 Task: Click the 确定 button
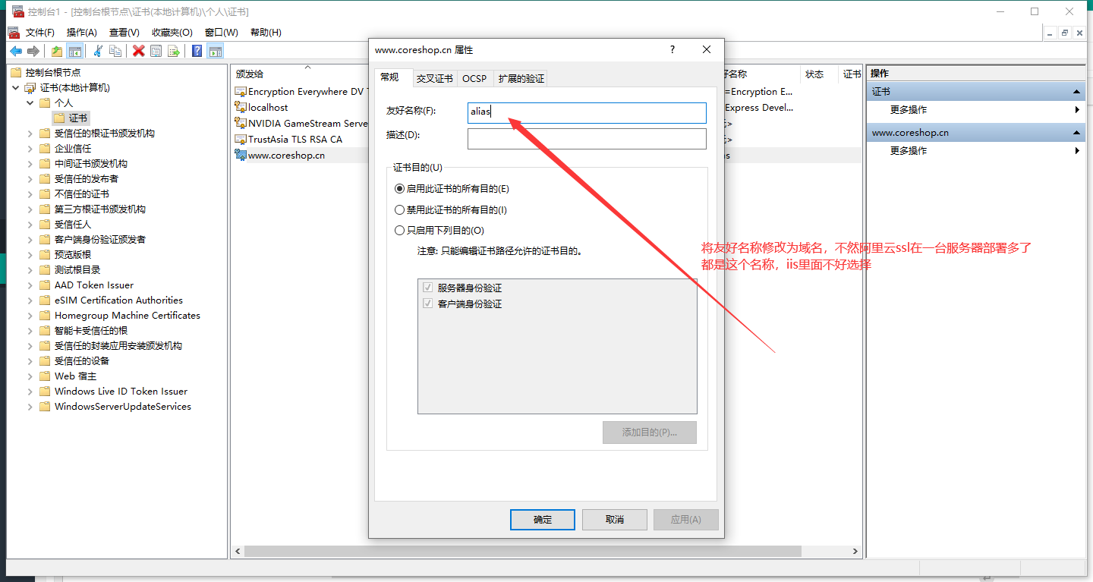point(543,520)
